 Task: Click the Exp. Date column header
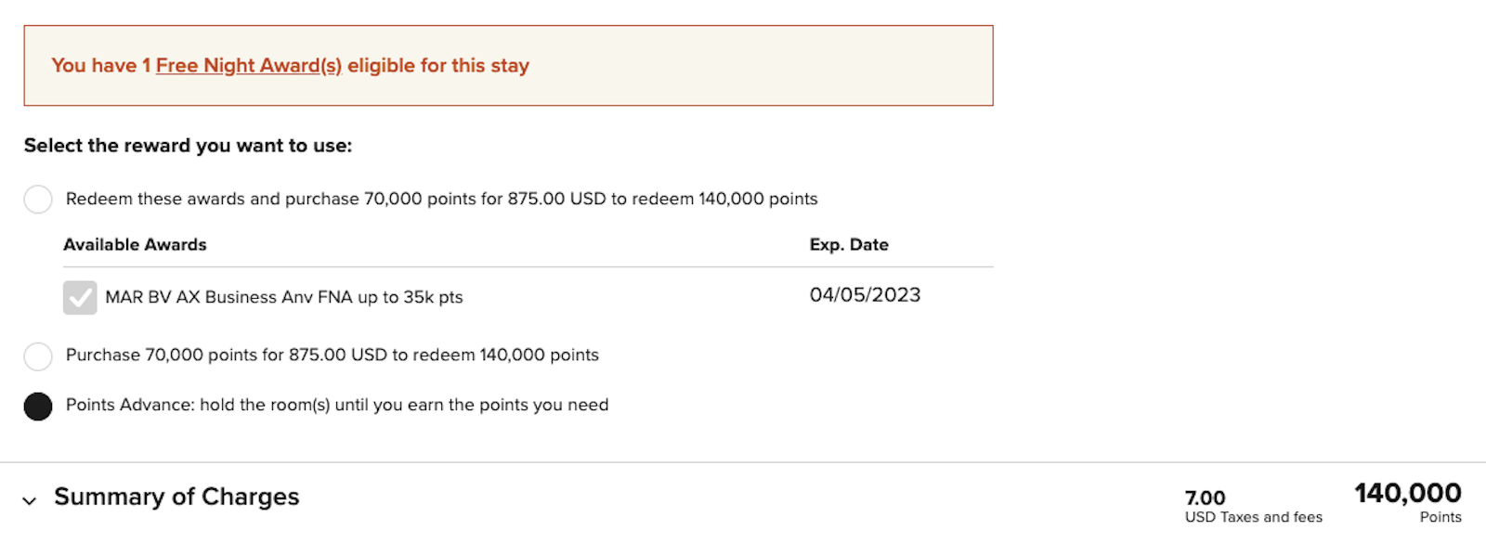tap(849, 244)
